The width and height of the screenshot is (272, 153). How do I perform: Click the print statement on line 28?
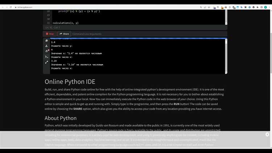pyautogui.click(x=79, y=11)
